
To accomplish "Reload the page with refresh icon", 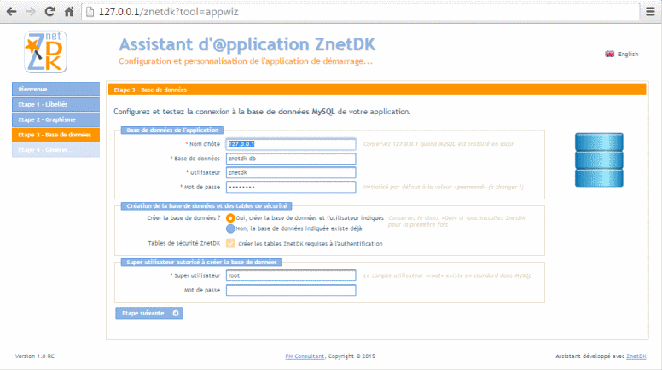I will [x=49, y=11].
